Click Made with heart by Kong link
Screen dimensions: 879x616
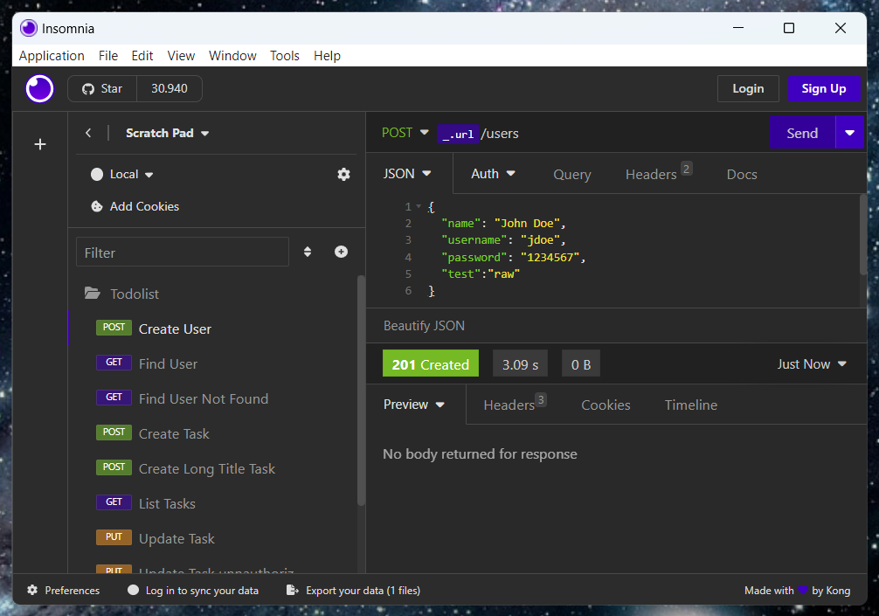(797, 590)
